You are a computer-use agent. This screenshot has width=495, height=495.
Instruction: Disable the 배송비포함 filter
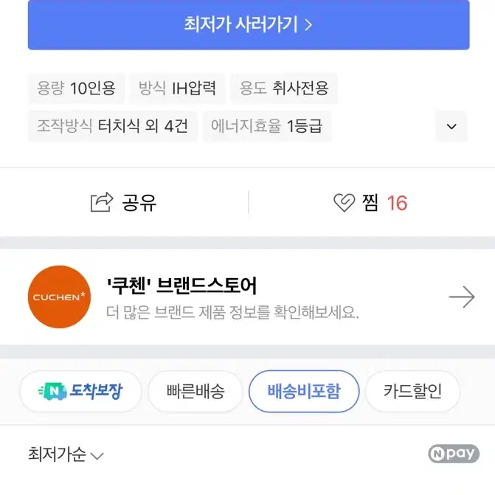click(x=304, y=392)
